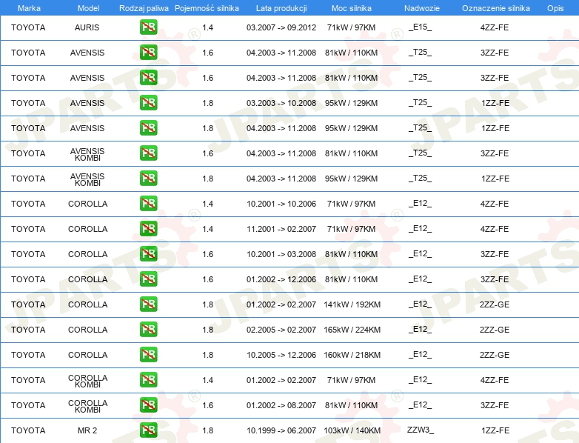
Task: Click the date range 10.2001 -> 03.2008
Action: coord(281,254)
